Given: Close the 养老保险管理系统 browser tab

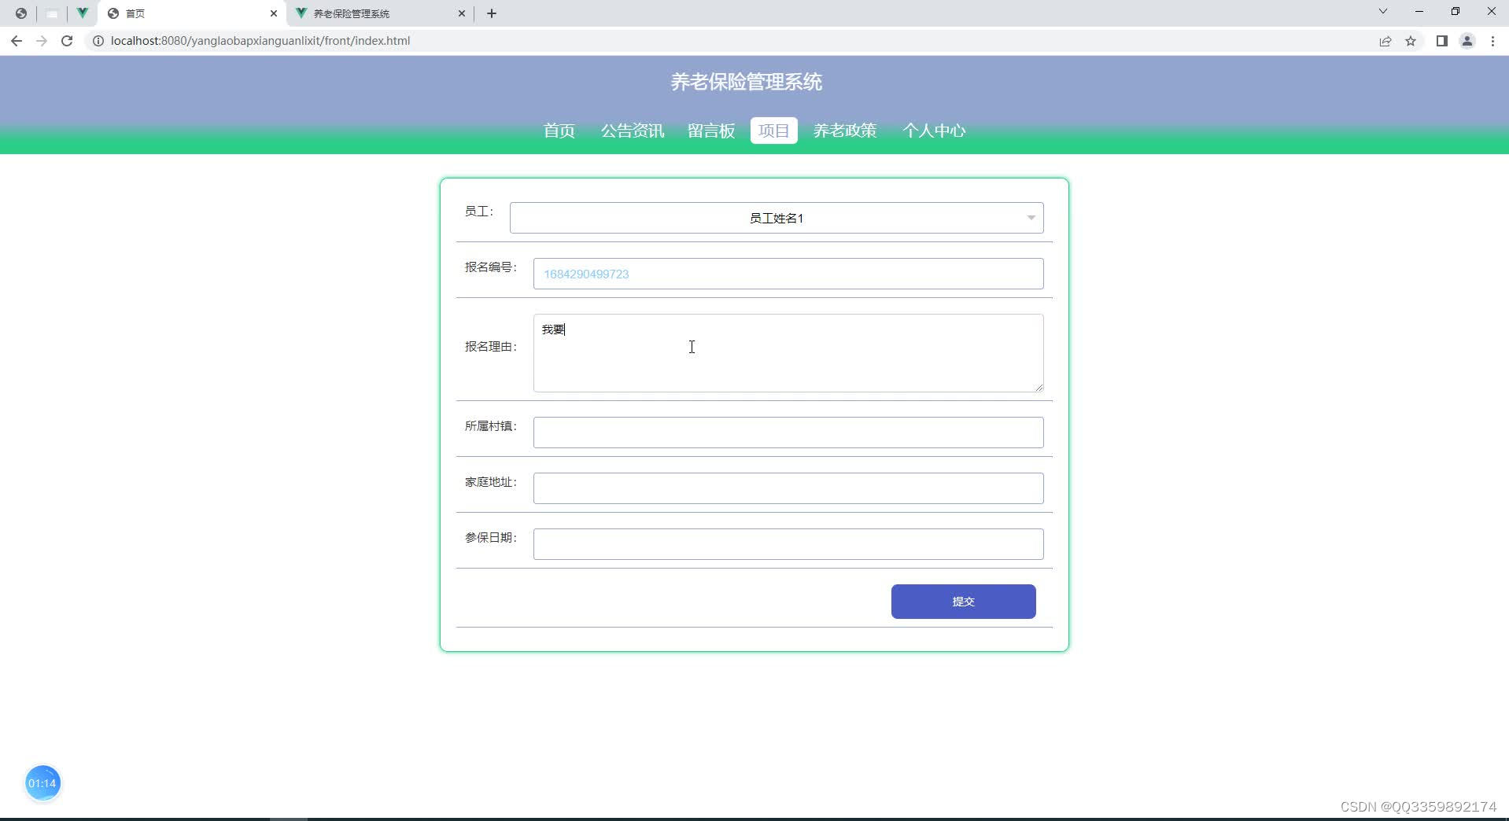Looking at the screenshot, I should [x=462, y=13].
